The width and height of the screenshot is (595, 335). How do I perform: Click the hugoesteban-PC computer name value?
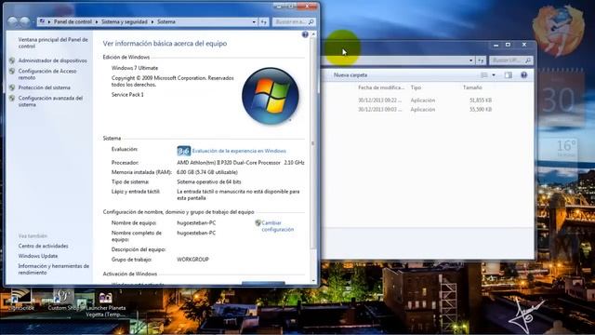(x=196, y=223)
